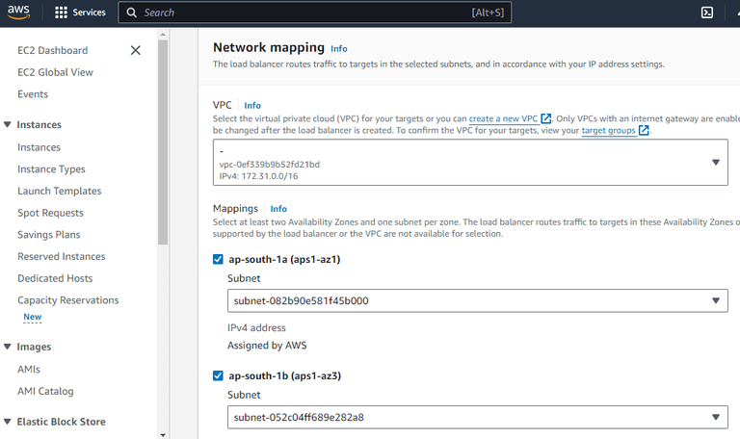The image size is (740, 439).
Task: Click the AWS logo icon
Action: (22, 13)
